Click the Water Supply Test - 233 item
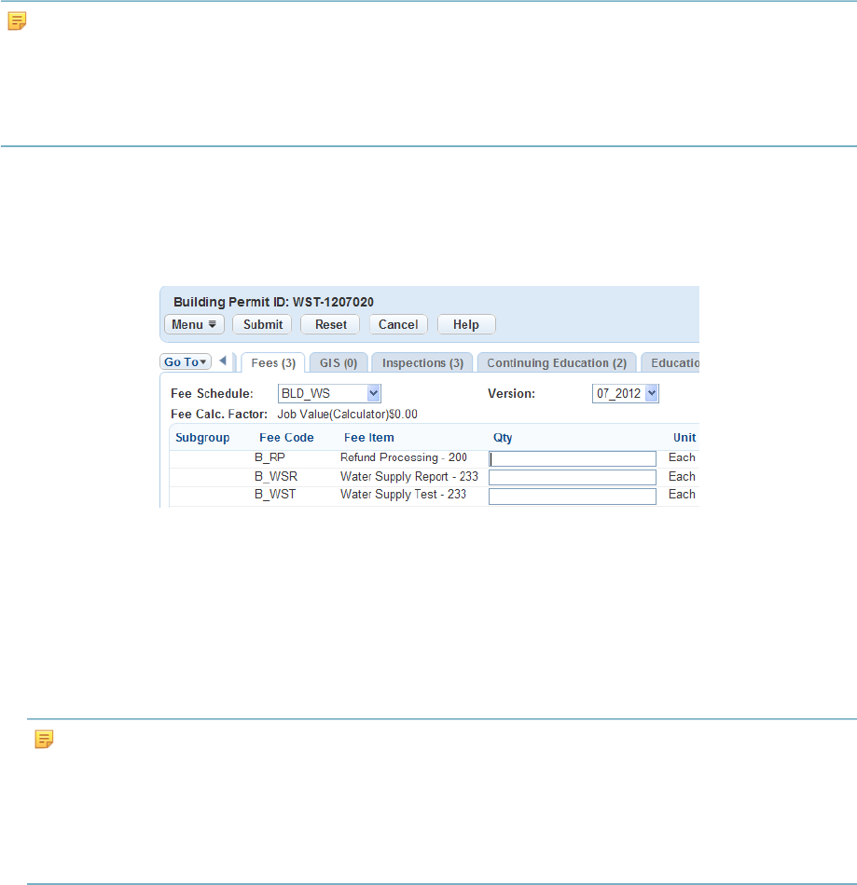The width and height of the screenshot is (857, 885). pos(403,495)
